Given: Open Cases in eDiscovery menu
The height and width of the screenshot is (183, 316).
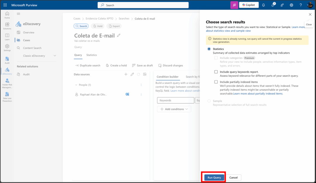Looking at the screenshot, I should [x=26, y=40].
